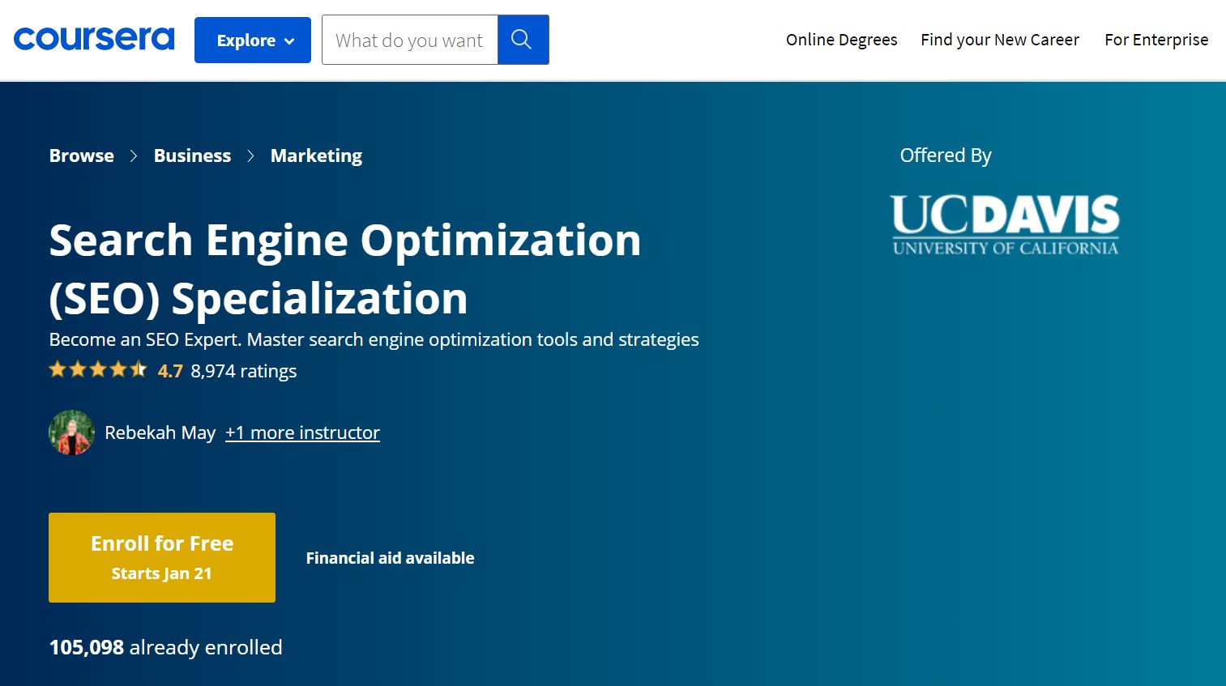
Task: Click the 4.7 rating score
Action: tap(170, 370)
